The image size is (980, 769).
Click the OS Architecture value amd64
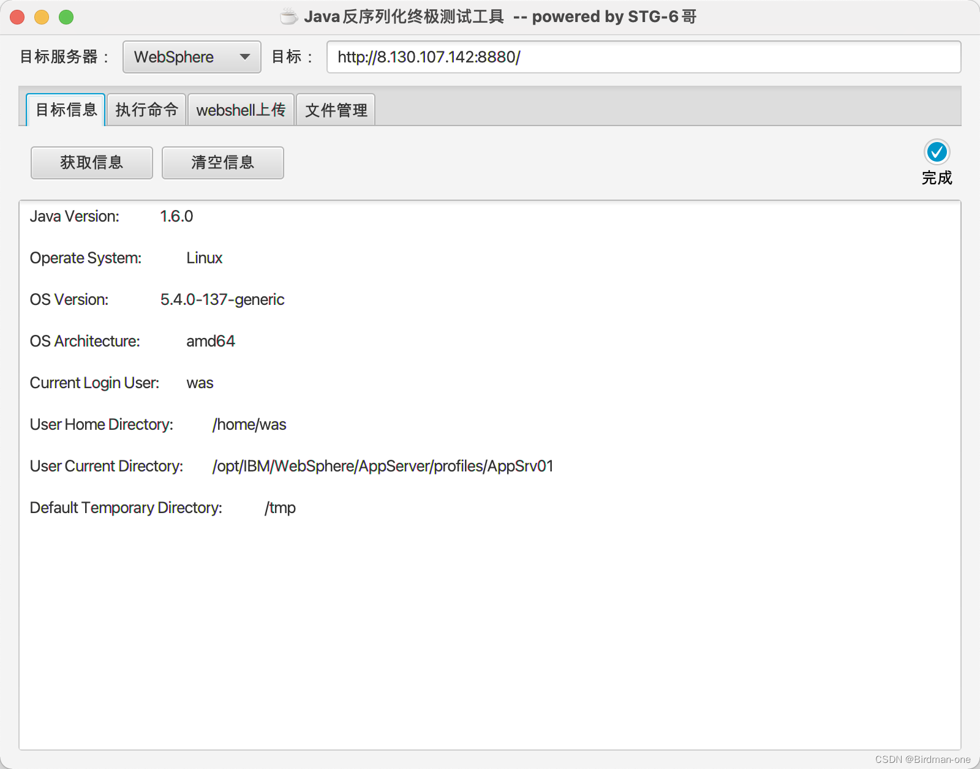point(211,341)
